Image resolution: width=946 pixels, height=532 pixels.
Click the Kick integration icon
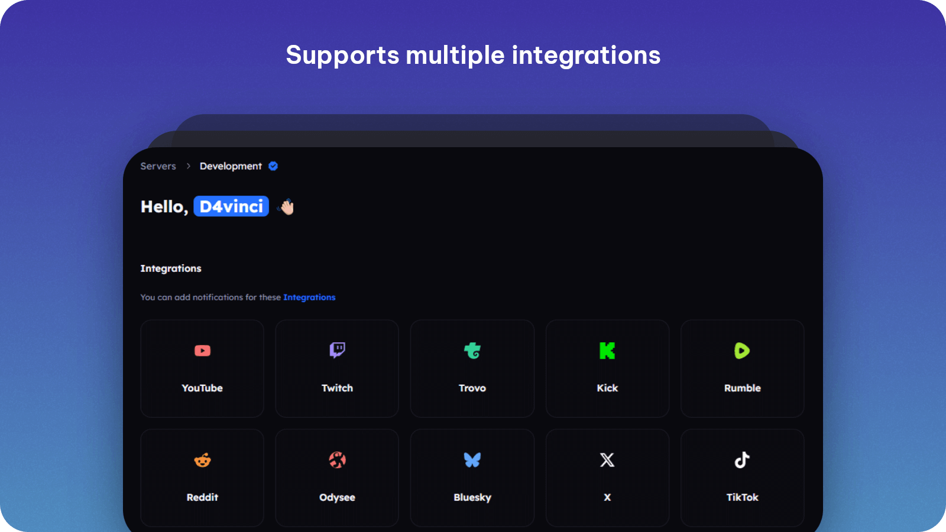607,351
